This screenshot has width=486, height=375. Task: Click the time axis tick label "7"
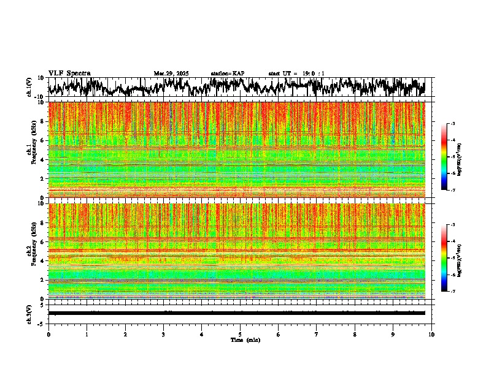[317, 335]
